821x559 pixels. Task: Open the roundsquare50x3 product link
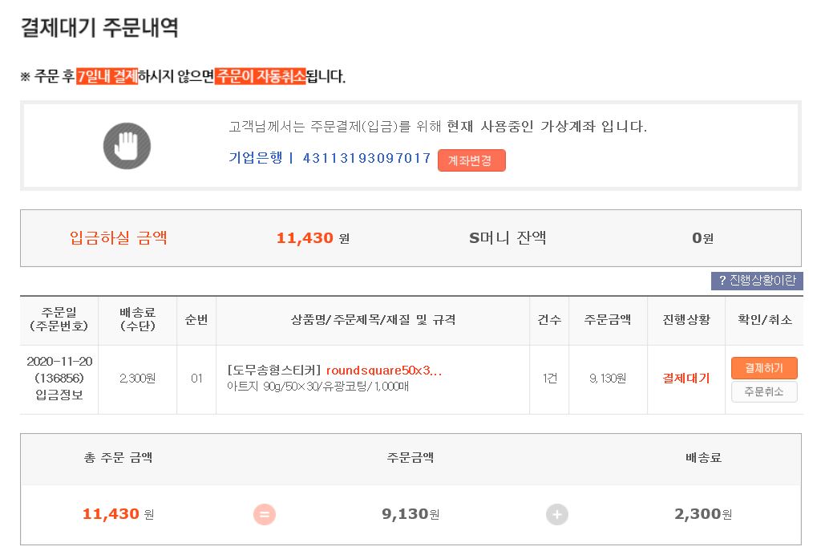click(384, 371)
